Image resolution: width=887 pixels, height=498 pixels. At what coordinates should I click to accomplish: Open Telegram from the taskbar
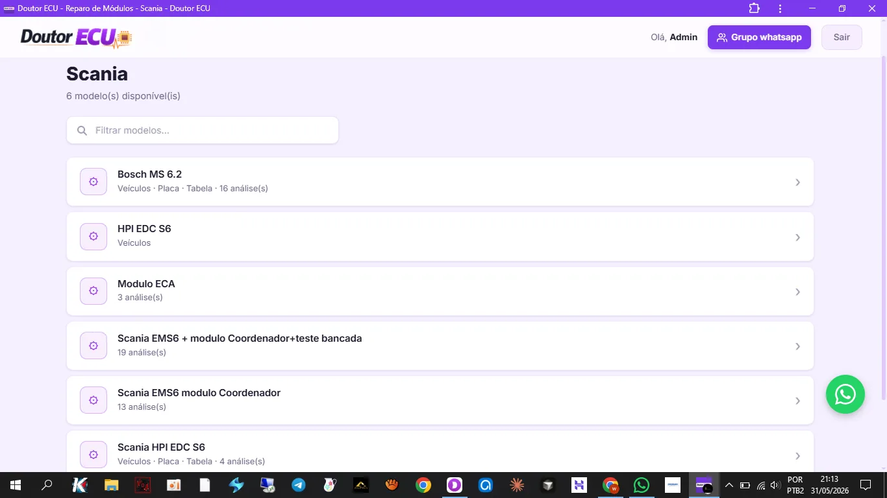coord(298,485)
